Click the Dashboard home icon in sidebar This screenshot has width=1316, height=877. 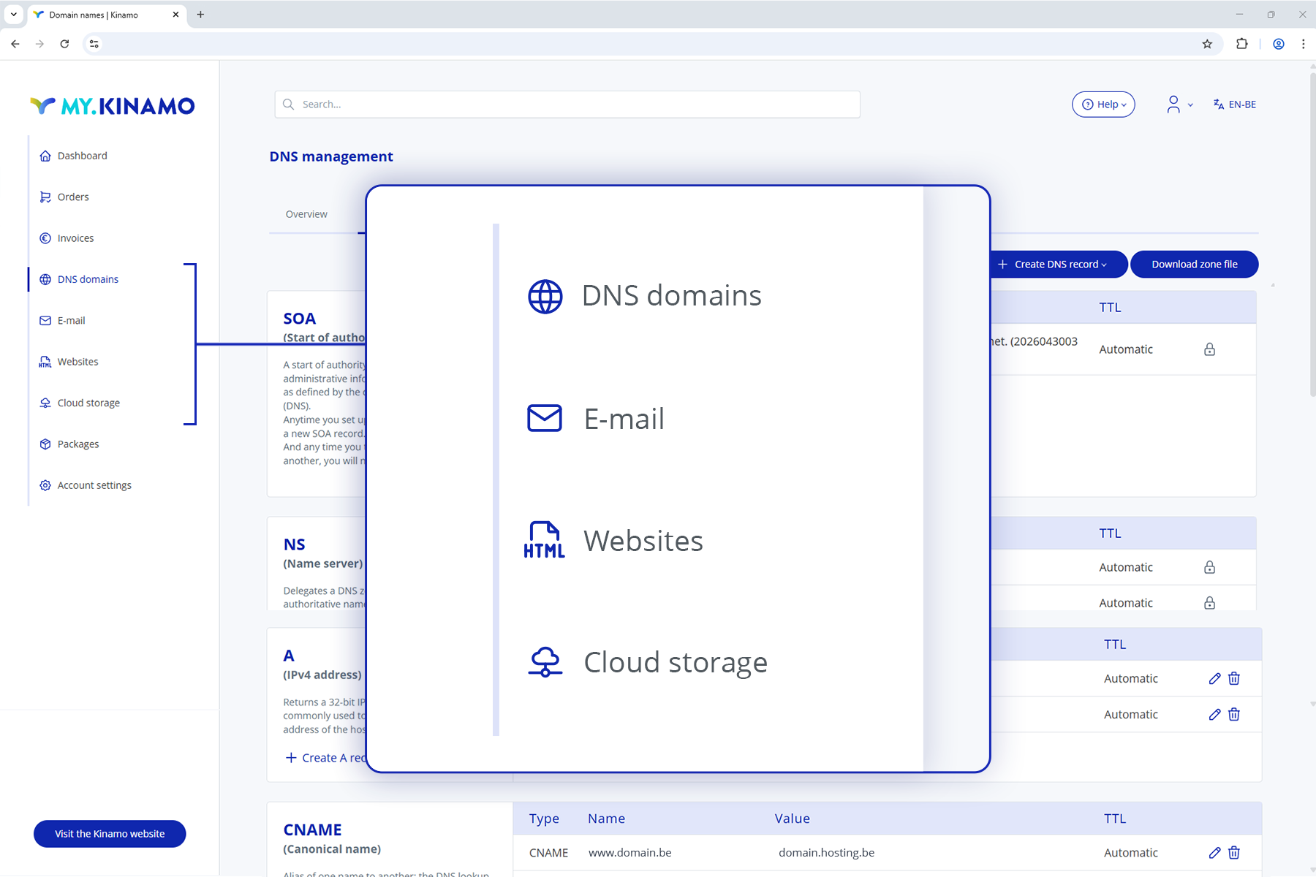click(x=45, y=156)
